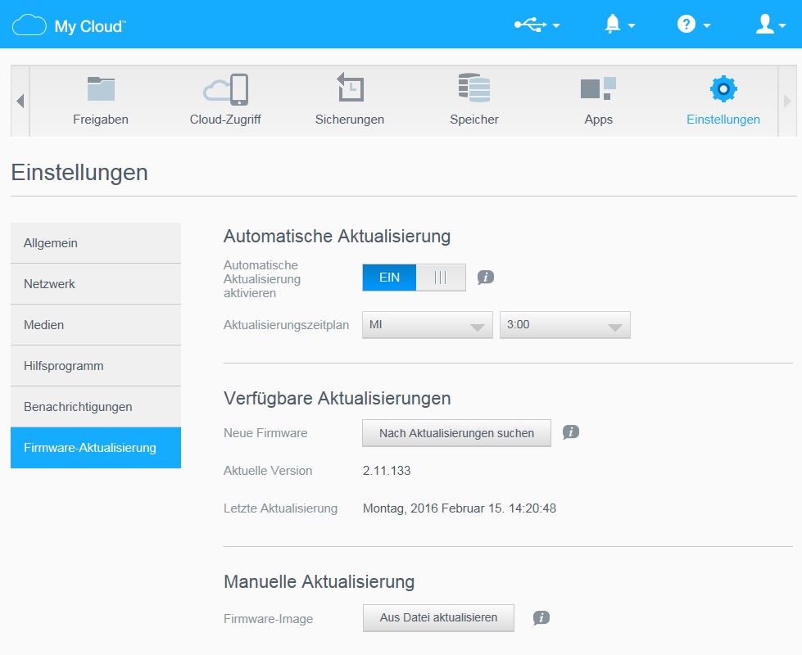Open the Speicher storage icon
The image size is (802, 655).
474,88
